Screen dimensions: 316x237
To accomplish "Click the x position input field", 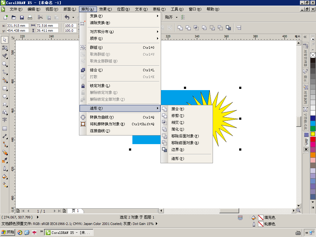I will click(x=18, y=26).
